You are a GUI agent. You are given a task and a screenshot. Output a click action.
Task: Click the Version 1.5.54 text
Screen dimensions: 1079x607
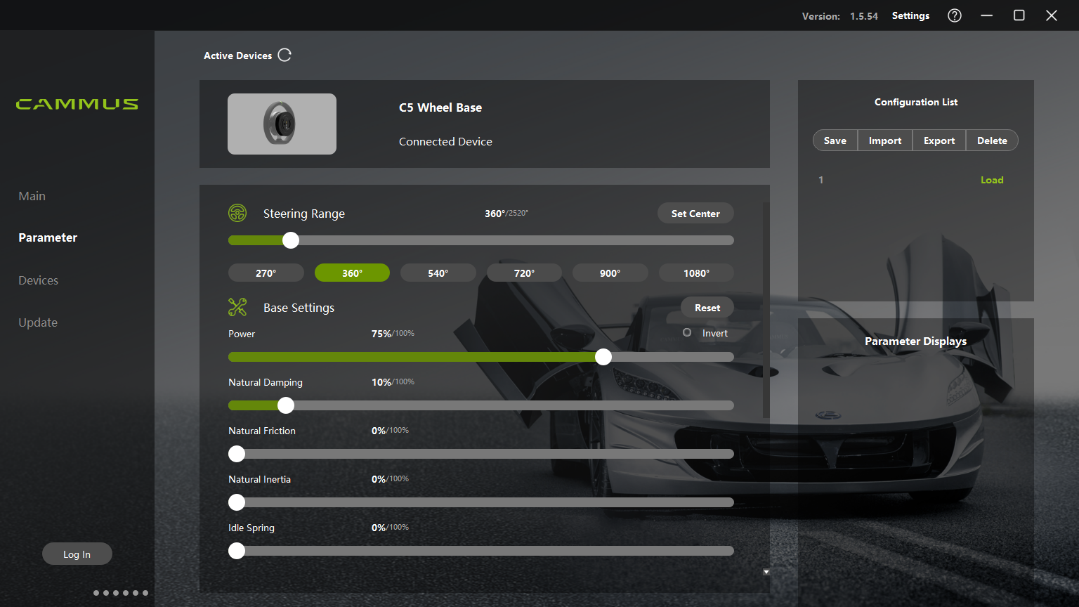(840, 16)
